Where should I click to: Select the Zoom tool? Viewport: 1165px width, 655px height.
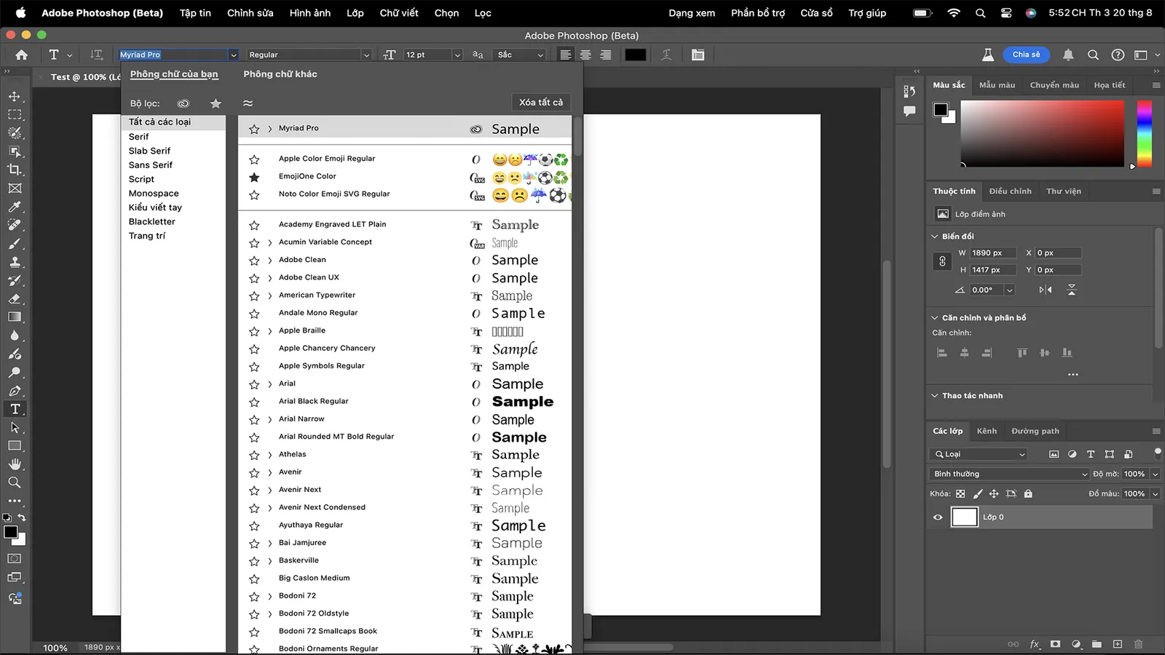pyautogui.click(x=15, y=483)
